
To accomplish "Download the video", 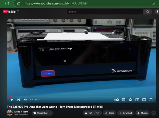I will point(126,113).
